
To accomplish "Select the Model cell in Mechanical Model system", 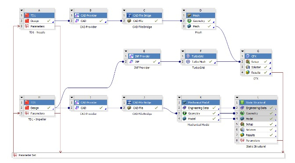I will (x=201, y=119).
